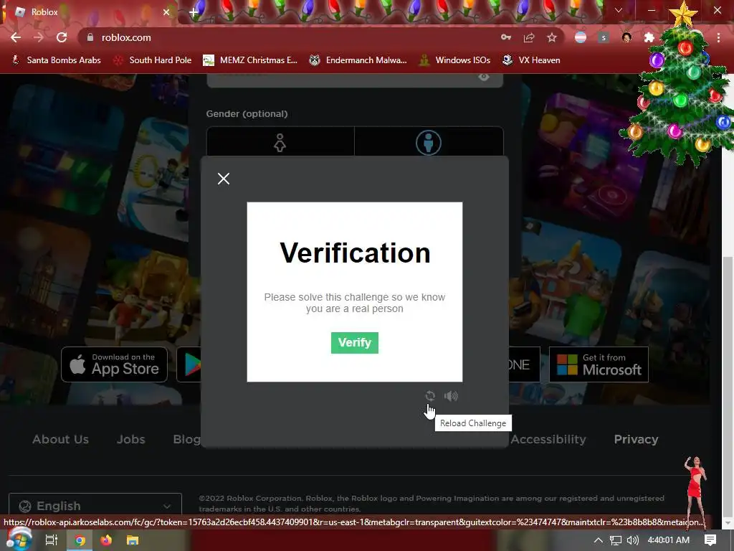The height and width of the screenshot is (551, 734).
Task: Open the MEMZ Christmas E... bookmark
Action: tap(250, 60)
